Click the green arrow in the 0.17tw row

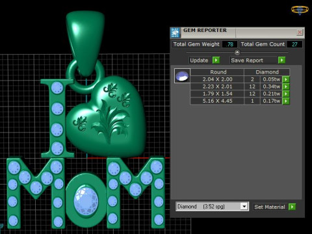[x=286, y=101]
